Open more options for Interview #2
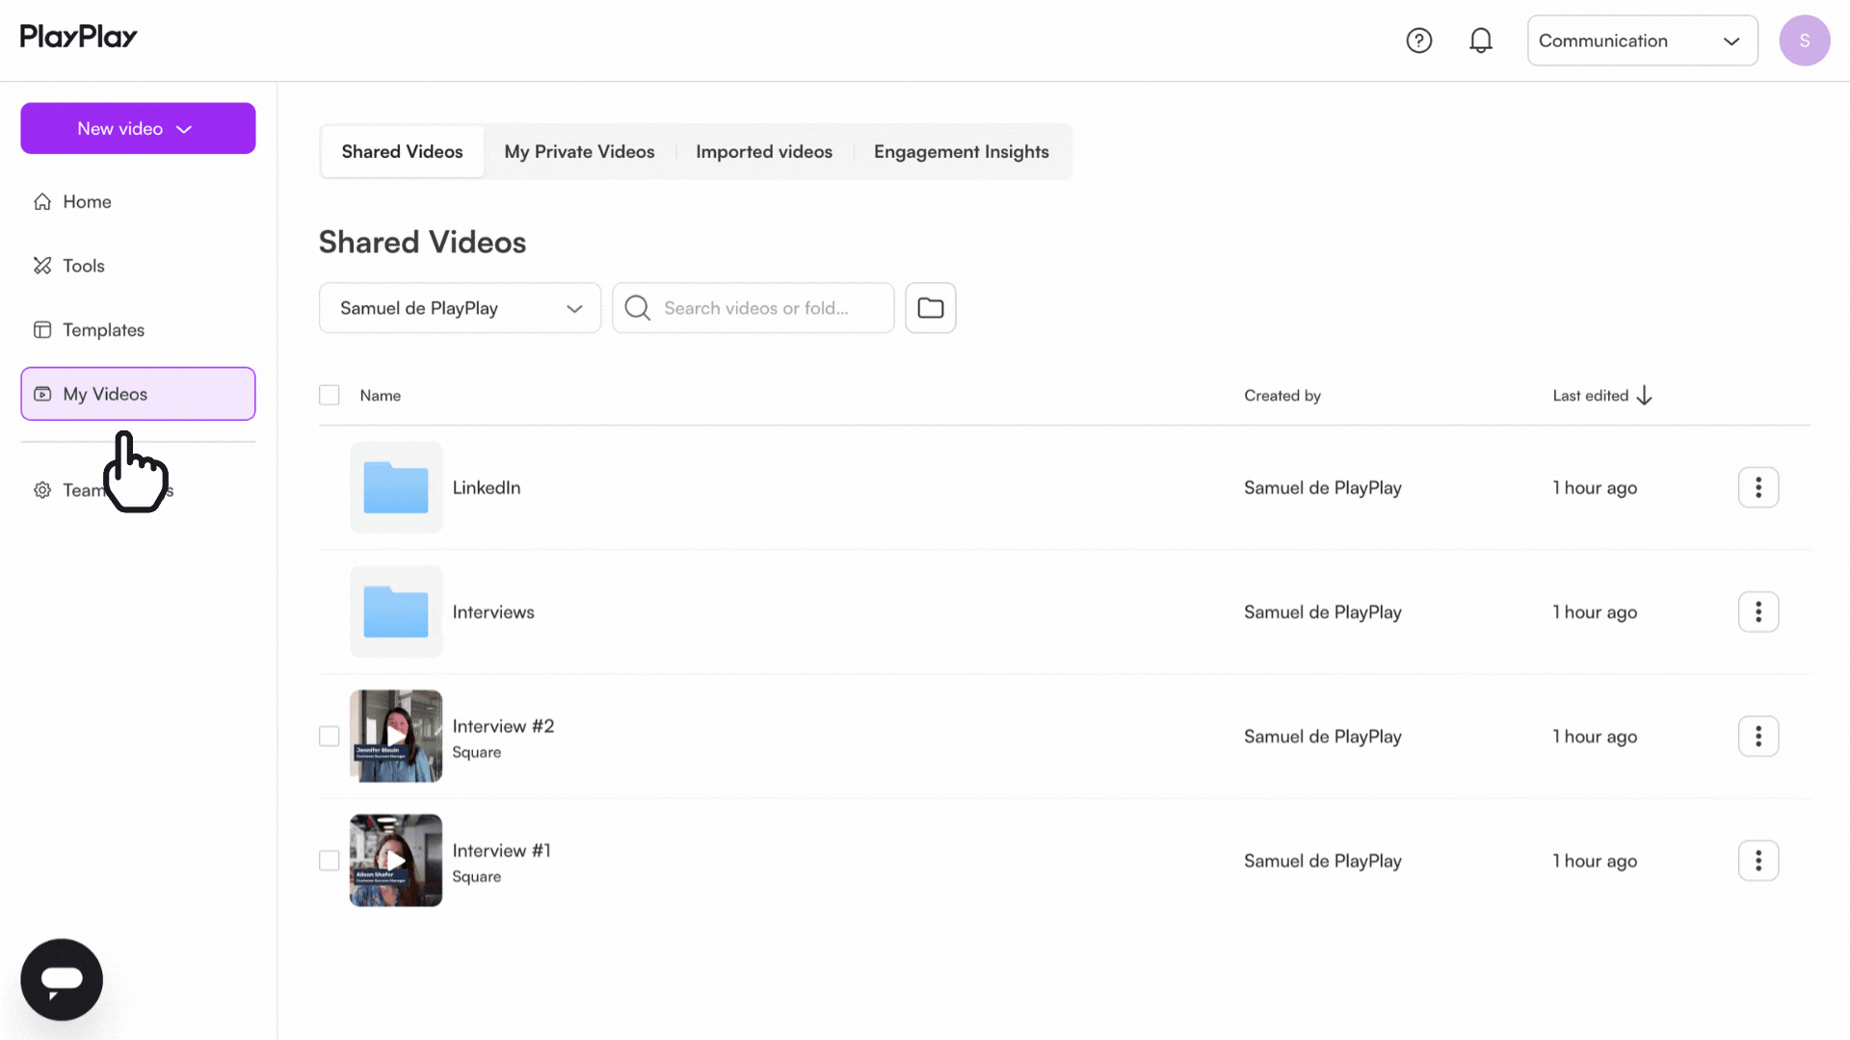Image resolution: width=1850 pixels, height=1040 pixels. pos(1758,737)
